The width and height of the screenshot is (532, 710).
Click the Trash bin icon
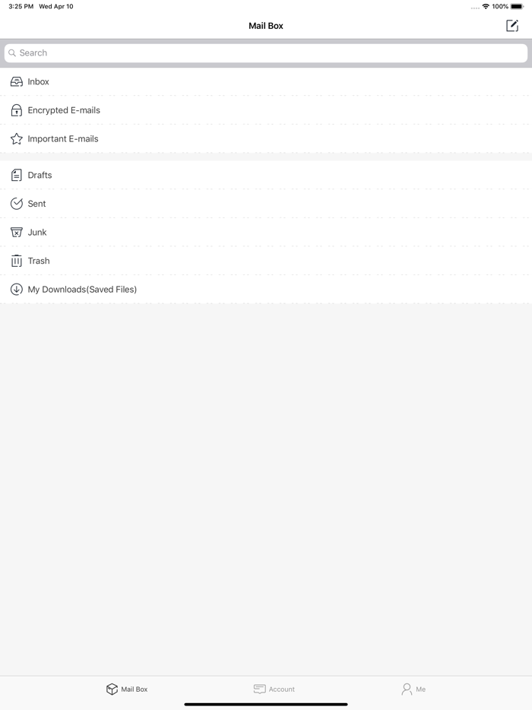(17, 261)
